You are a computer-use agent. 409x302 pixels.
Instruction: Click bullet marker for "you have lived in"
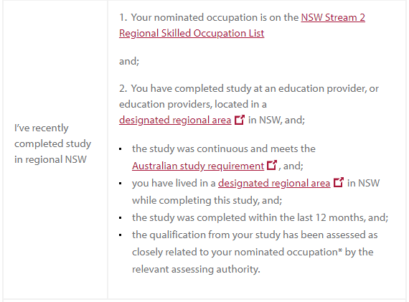point(121,184)
